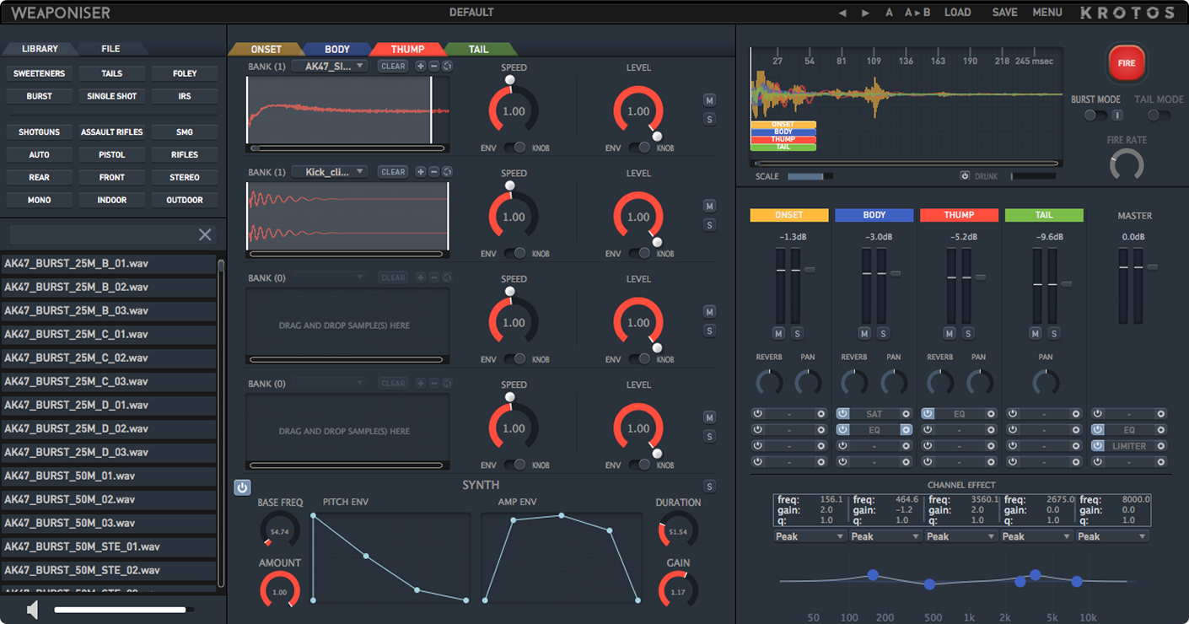Open the SAT effect slot settings icon

(906, 413)
